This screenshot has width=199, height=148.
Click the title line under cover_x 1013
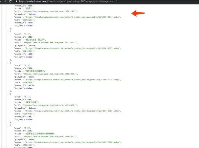click(x=30, y=40)
